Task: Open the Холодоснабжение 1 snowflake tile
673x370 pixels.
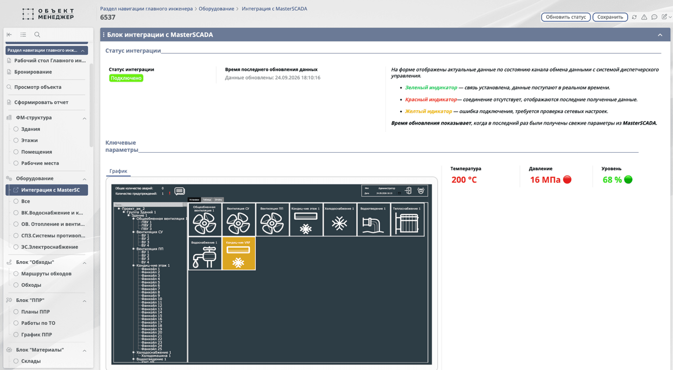Action: [340, 220]
